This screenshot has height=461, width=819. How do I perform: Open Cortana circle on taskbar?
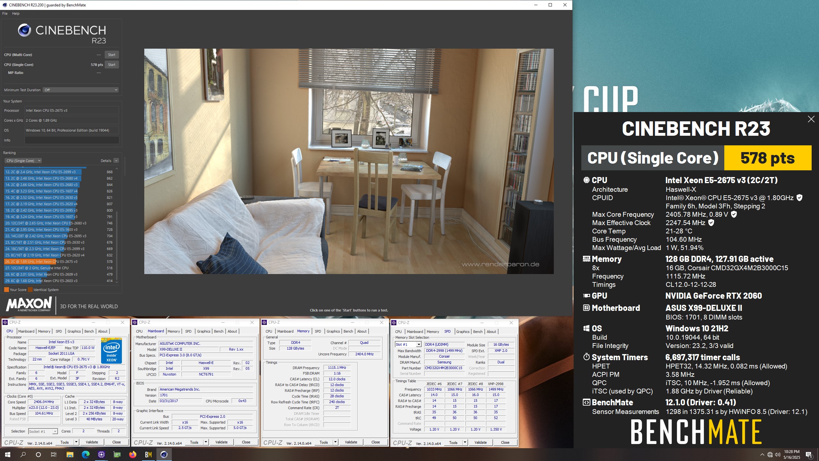tap(38, 455)
